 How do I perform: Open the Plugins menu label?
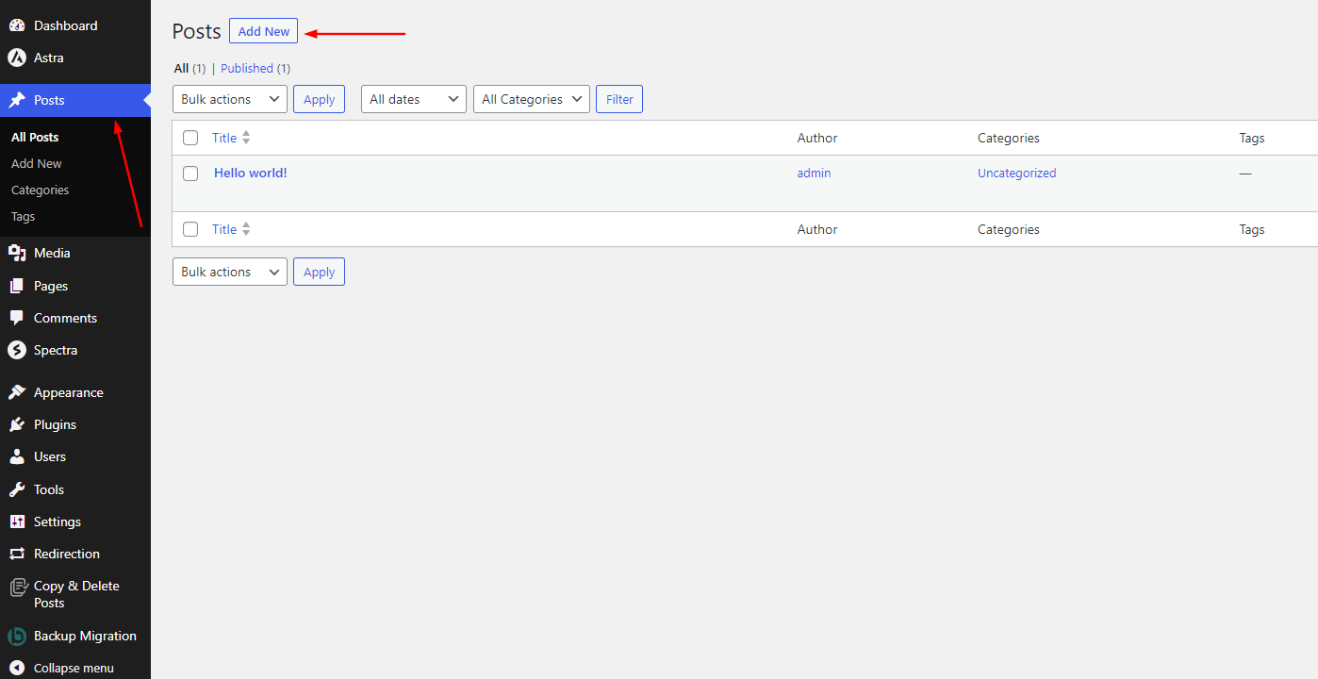[55, 424]
